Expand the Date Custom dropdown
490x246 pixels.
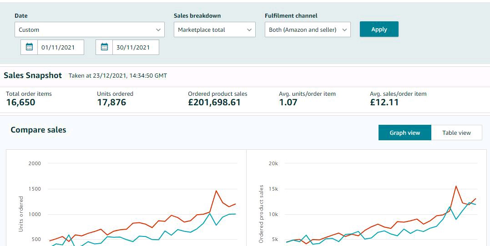pyautogui.click(x=89, y=30)
